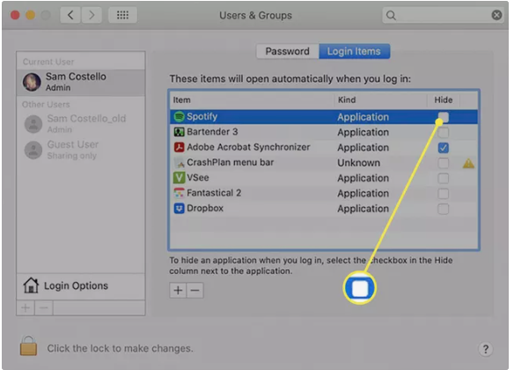Select the Sam Costello_old user
514x370 pixels.
81,123
